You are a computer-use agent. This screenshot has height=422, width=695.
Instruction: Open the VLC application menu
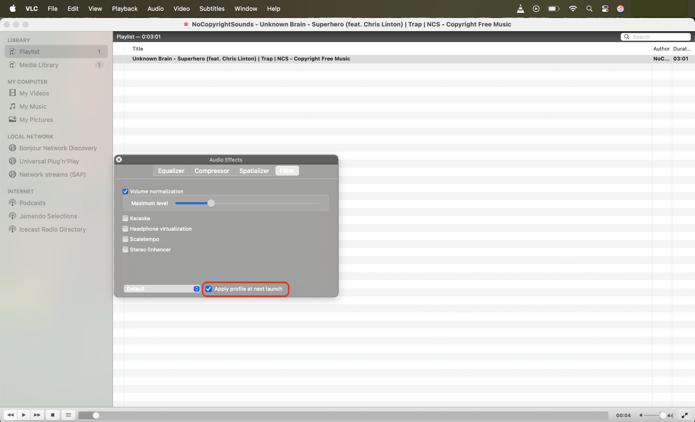click(32, 8)
